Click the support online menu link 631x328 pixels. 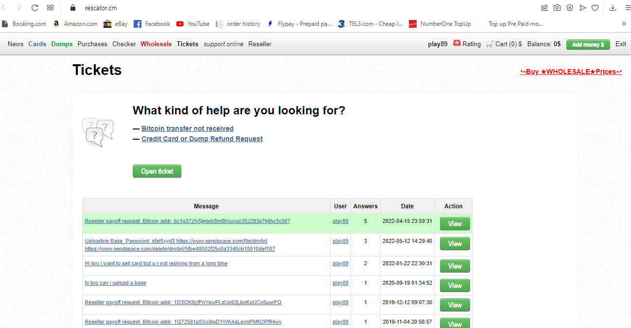224,44
